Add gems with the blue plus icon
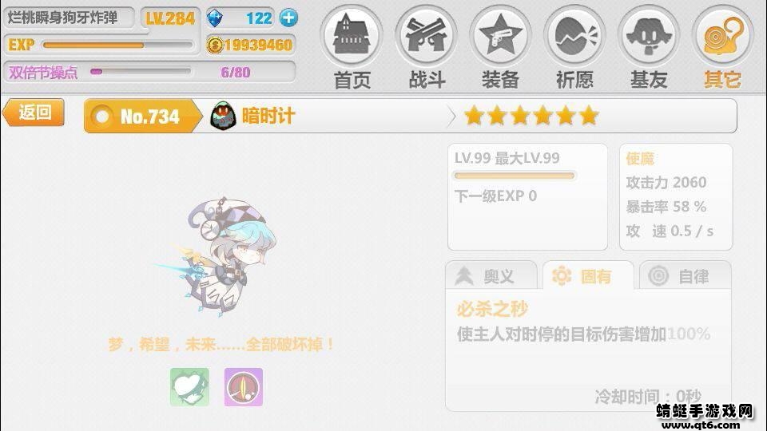767x431 pixels. click(x=288, y=18)
